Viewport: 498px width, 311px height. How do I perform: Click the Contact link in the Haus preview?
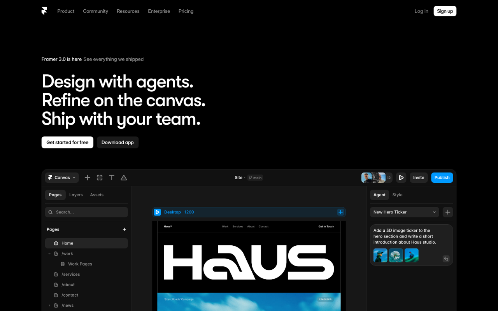coord(263,227)
